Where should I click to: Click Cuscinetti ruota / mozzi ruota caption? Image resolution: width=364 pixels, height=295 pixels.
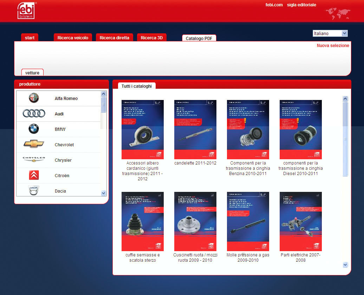(195, 257)
